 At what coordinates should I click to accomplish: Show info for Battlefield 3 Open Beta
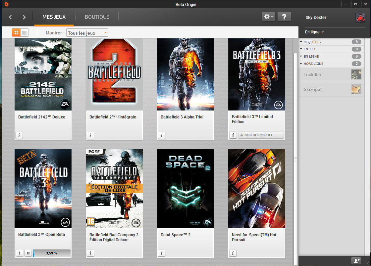[x=20, y=253]
